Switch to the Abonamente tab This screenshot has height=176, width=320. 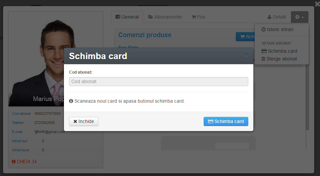(165, 17)
